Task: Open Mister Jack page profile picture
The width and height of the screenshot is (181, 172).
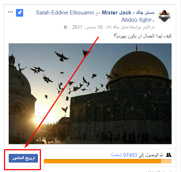Action: (x=164, y=16)
